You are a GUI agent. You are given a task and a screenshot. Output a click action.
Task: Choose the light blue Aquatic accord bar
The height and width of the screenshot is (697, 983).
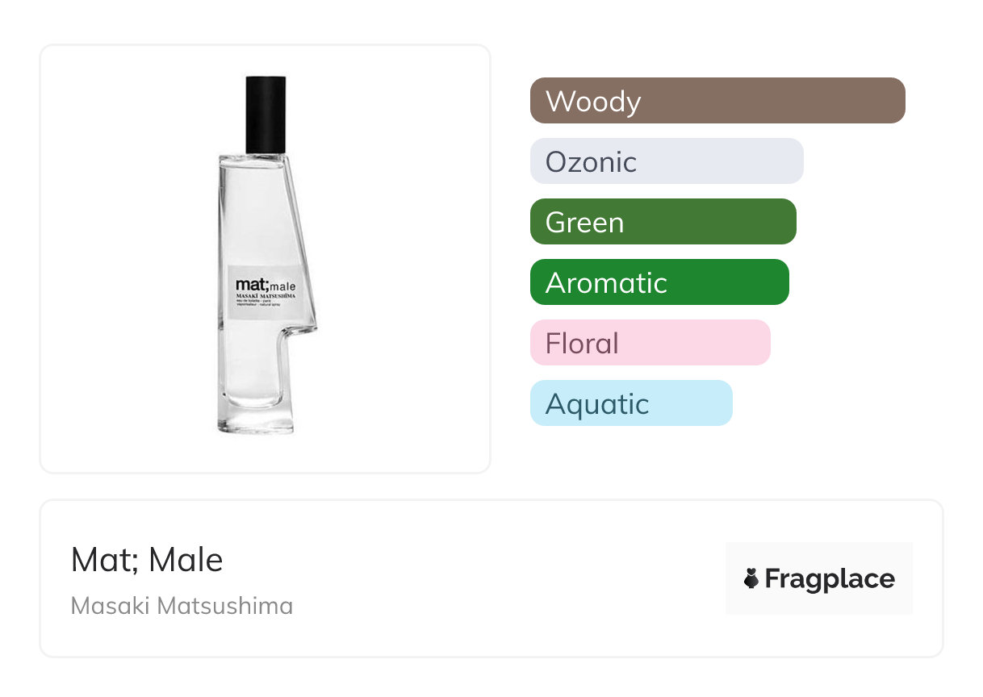click(630, 403)
